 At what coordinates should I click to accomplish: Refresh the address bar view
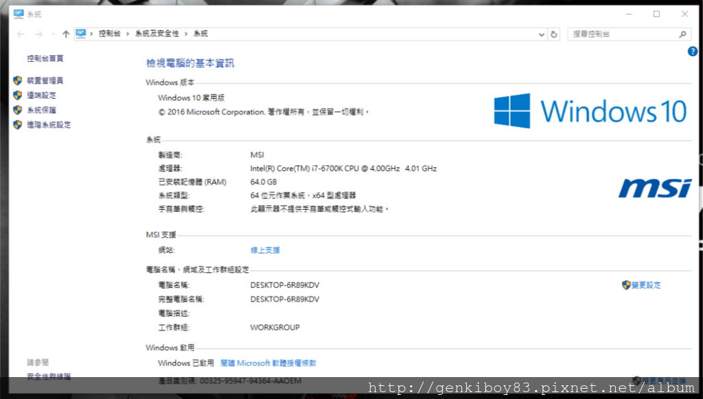coord(554,34)
